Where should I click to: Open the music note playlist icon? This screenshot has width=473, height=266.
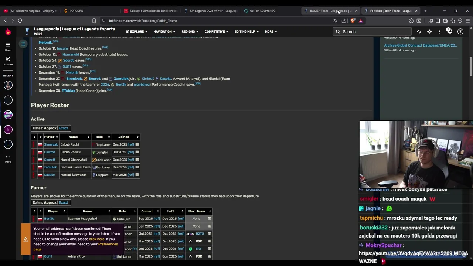click(431, 21)
